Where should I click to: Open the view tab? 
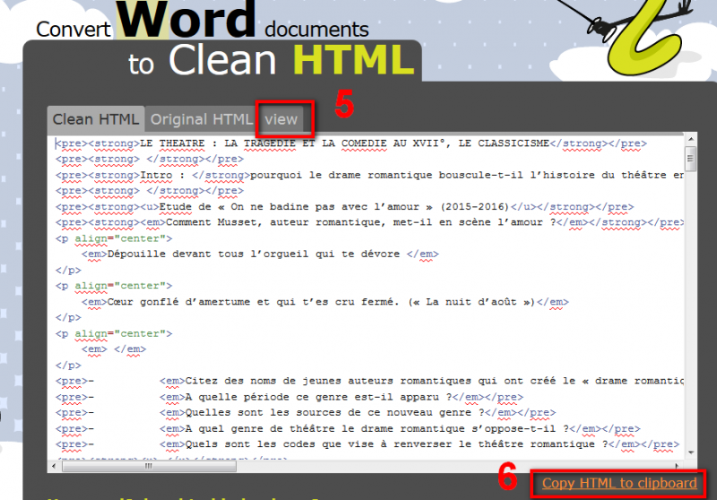pos(281,120)
